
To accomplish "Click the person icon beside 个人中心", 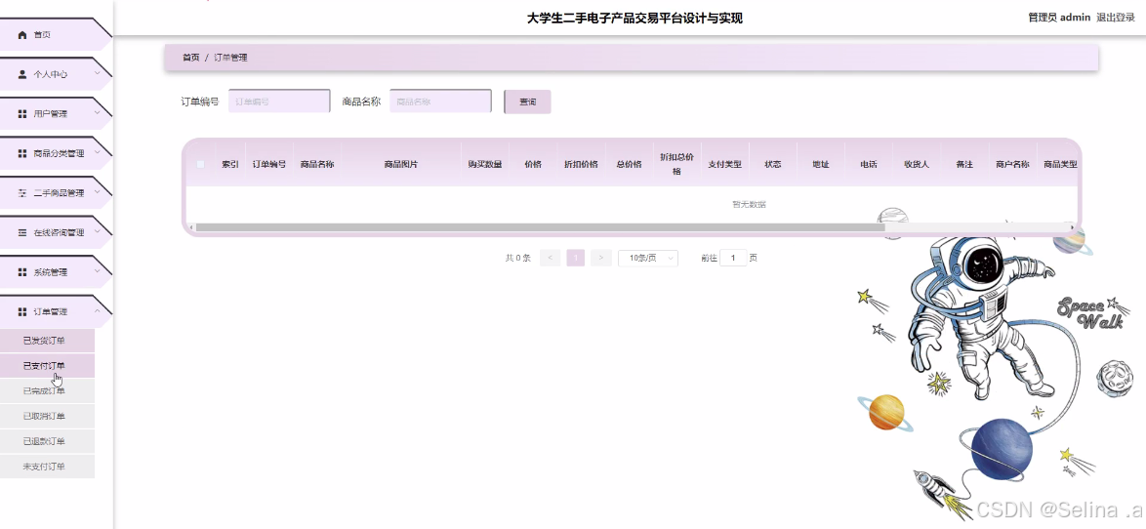I will click(21, 74).
